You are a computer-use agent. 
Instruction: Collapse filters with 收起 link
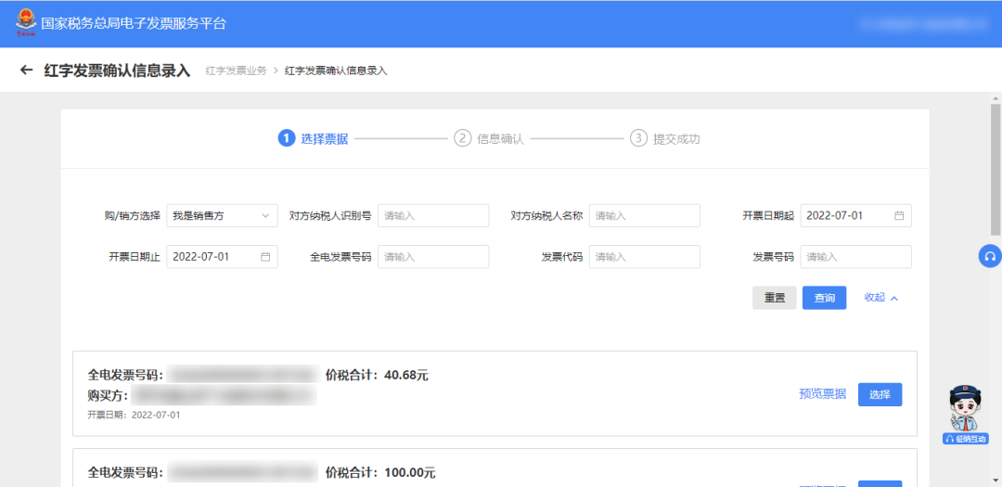pyautogui.click(x=881, y=297)
